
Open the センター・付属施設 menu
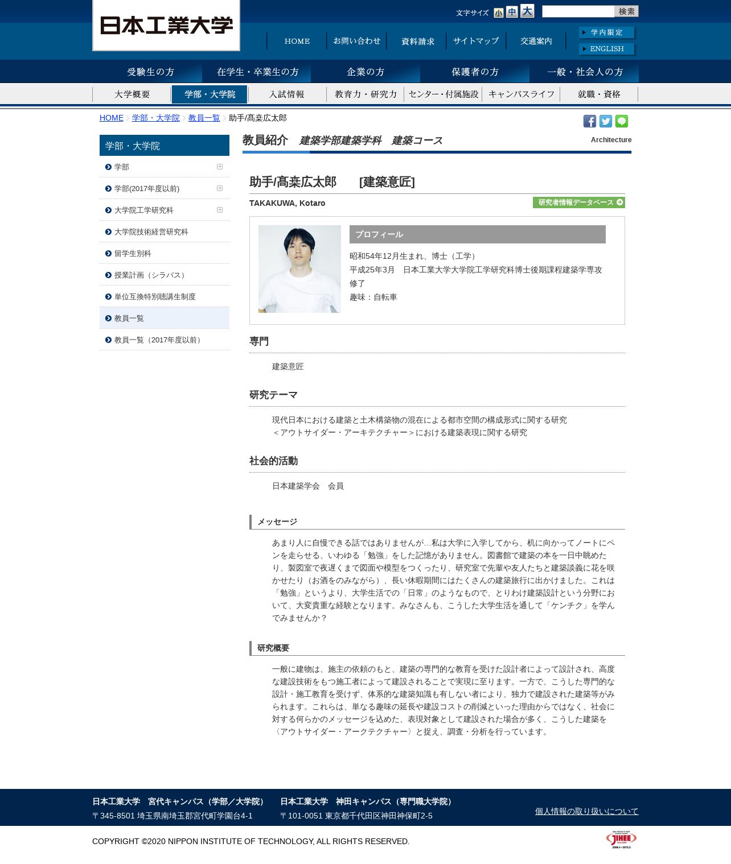pos(443,94)
